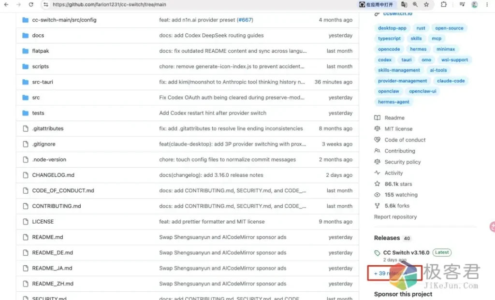
Task: Open .gitignore file
Action: 44,144
